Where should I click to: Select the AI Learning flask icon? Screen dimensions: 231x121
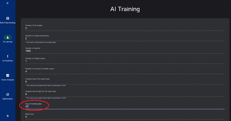pos(8,37)
